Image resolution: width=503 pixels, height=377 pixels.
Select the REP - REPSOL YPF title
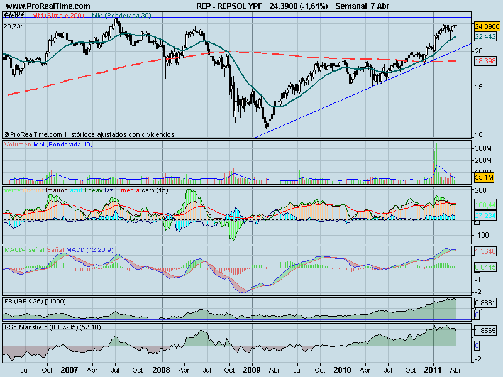point(229,6)
